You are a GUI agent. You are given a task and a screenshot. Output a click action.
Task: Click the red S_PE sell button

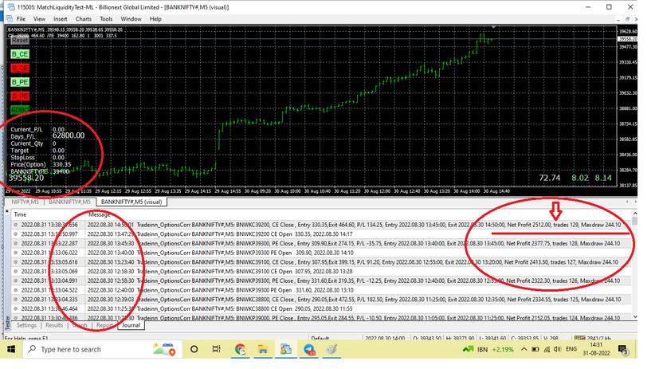(20, 96)
